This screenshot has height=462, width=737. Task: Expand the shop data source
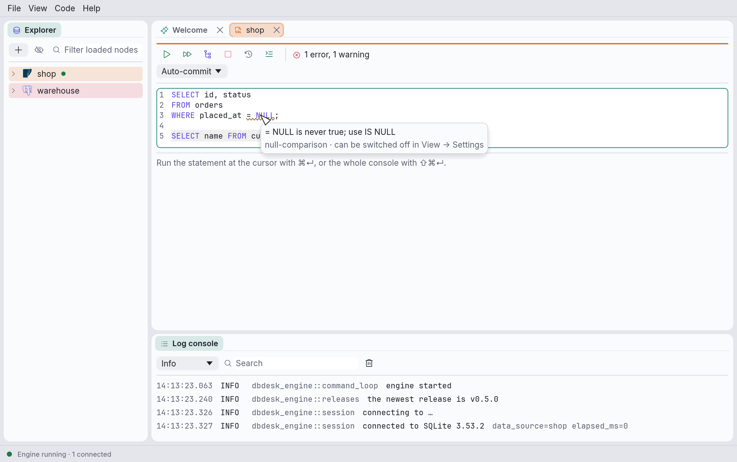click(x=13, y=74)
